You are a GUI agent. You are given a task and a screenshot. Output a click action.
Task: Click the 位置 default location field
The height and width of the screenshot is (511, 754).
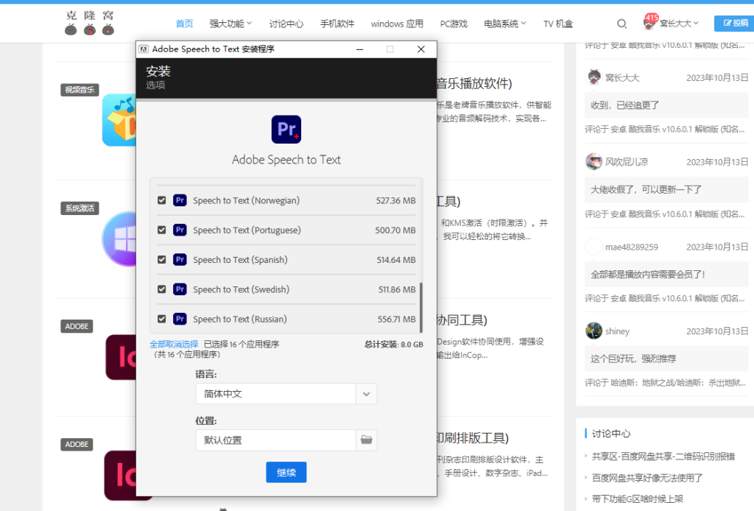275,440
